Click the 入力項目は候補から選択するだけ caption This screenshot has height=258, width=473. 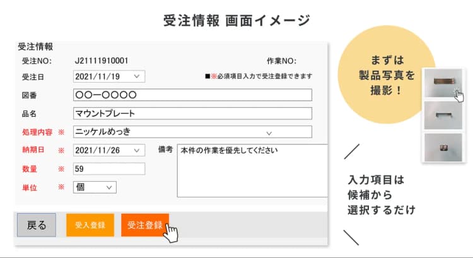point(381,194)
